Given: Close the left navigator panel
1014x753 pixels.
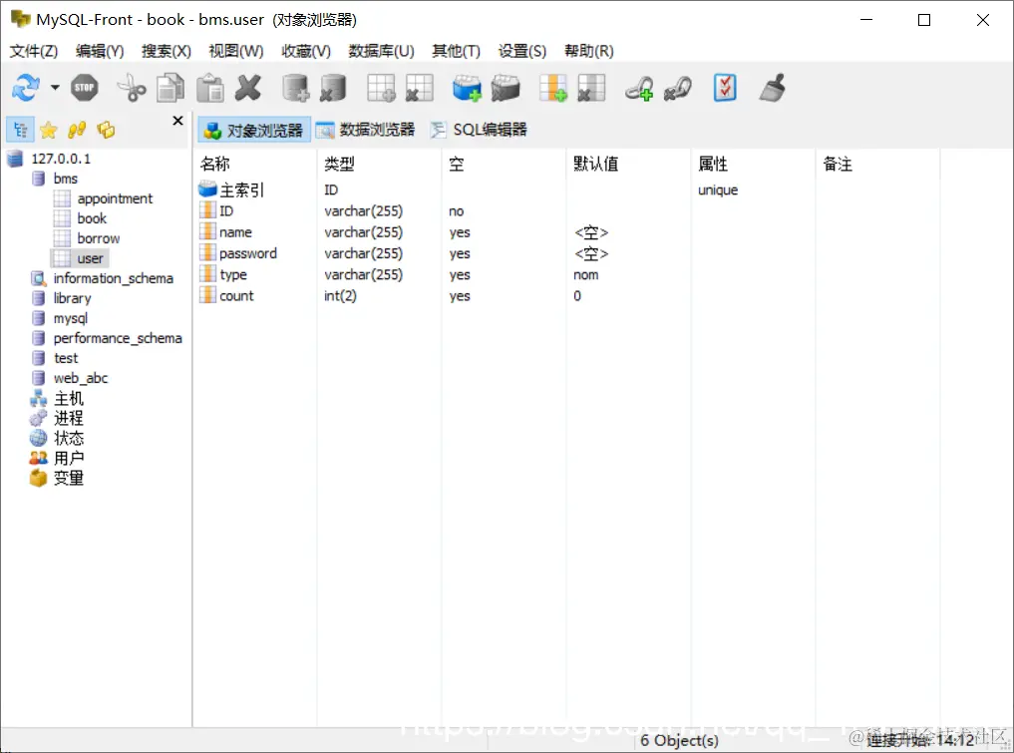Looking at the screenshot, I should [177, 121].
